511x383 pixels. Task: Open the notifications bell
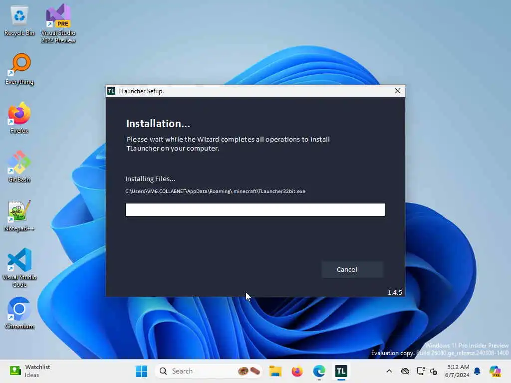coord(477,371)
